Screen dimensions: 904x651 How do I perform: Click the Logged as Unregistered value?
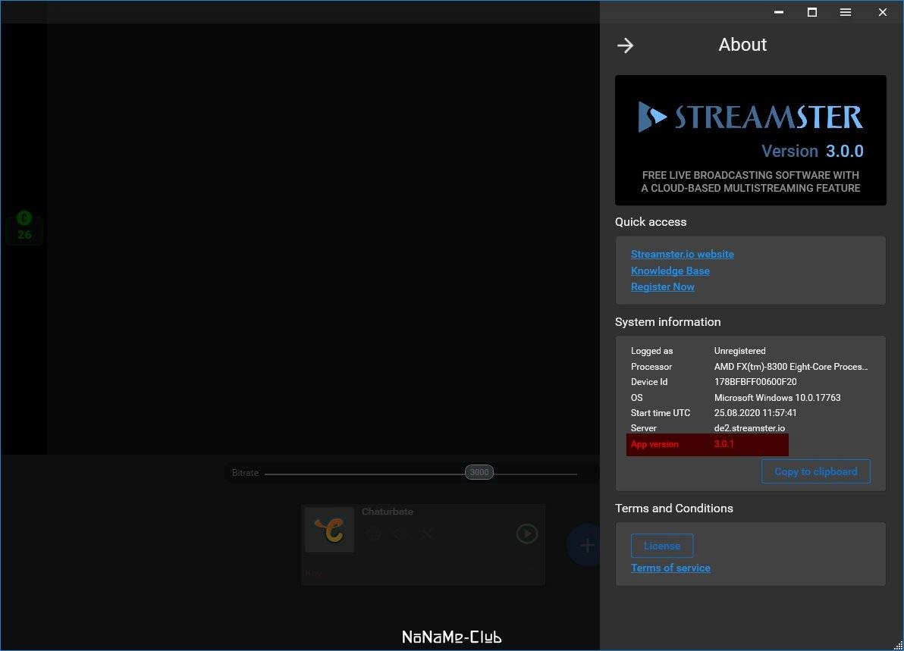pyautogui.click(x=739, y=351)
